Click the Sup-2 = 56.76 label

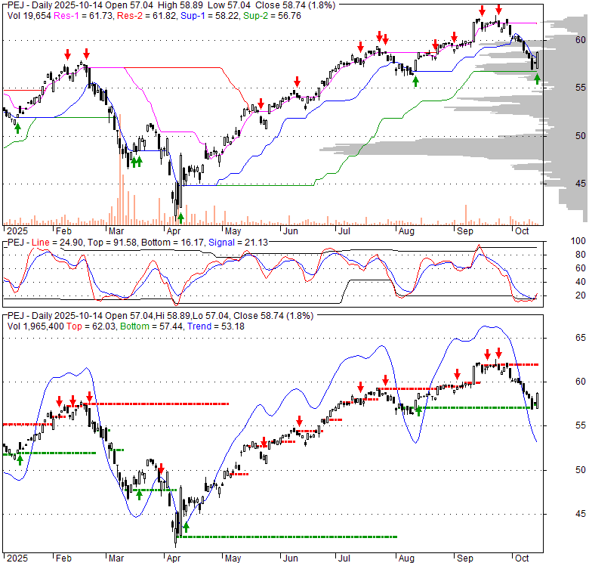click(272, 16)
